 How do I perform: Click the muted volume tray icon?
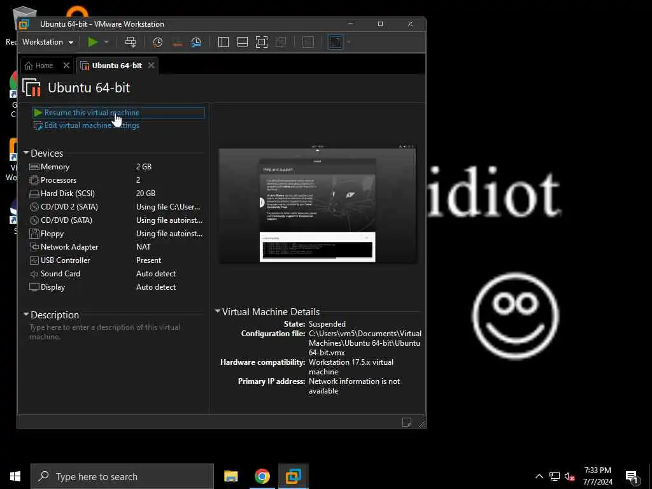[x=569, y=476]
